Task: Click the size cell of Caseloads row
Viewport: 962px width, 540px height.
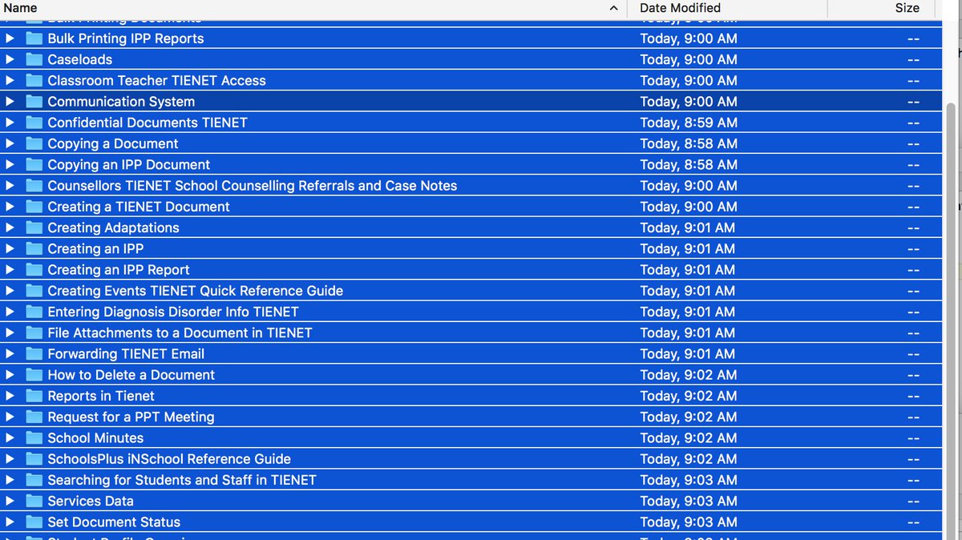Action: click(x=913, y=59)
